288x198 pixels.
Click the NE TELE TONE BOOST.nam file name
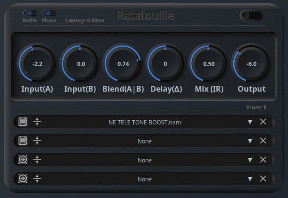[145, 122]
